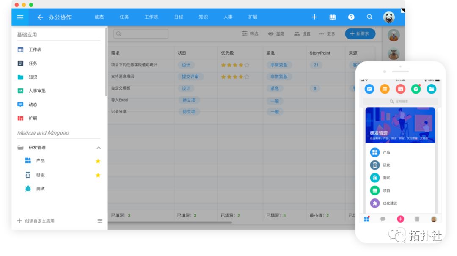Open row 导入Excel
457x256 pixels.
tap(119, 100)
